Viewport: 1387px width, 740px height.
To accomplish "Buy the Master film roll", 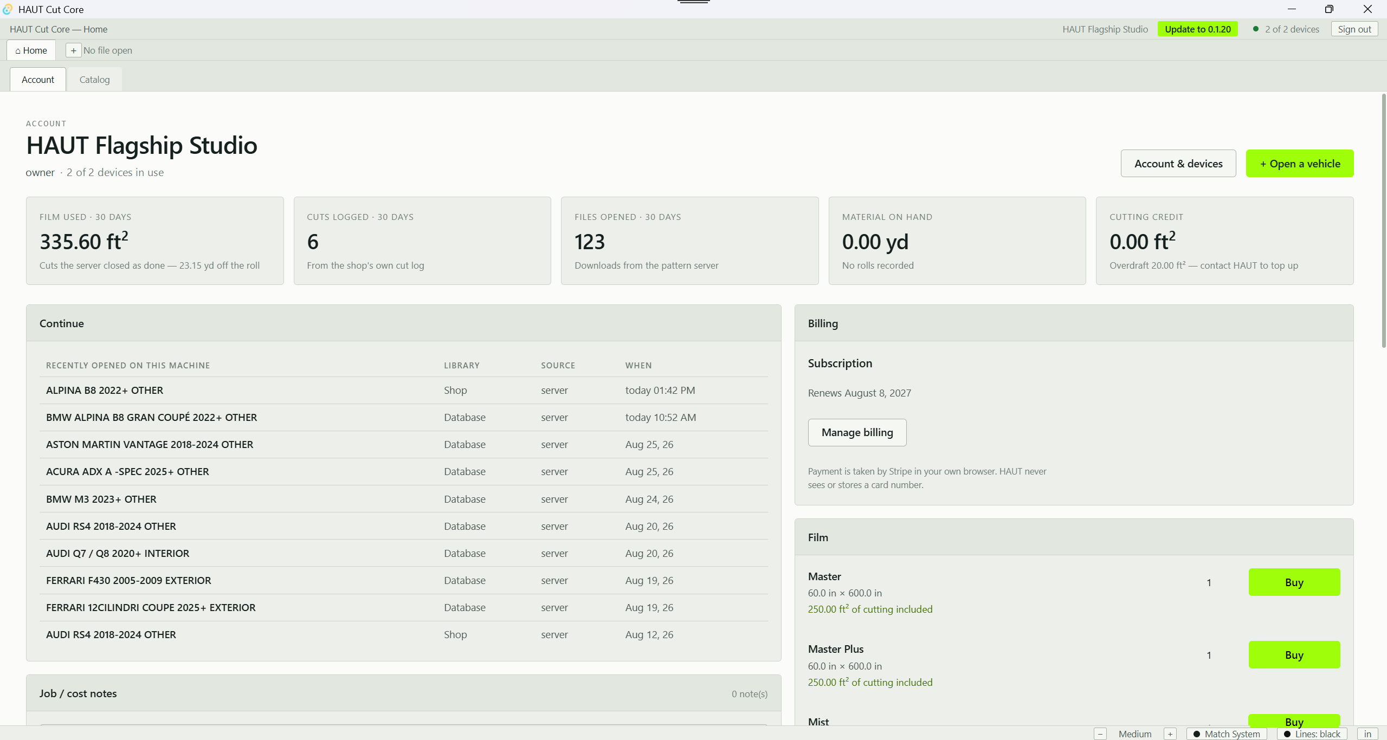I will [1294, 582].
